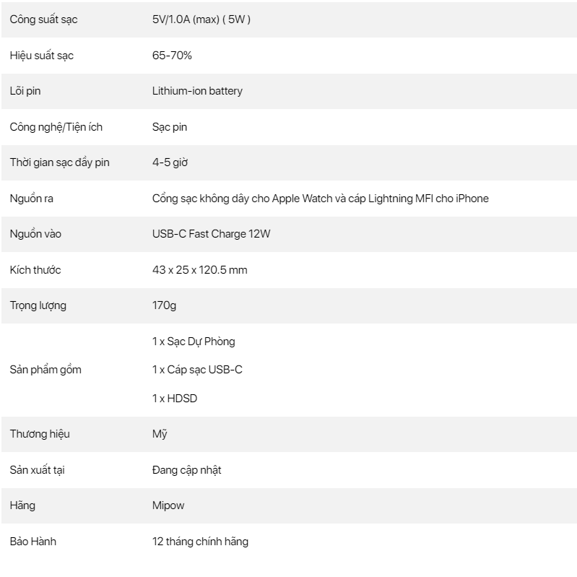Screen dimensions: 577x577
Task: Click the "Công suất sạc" row label
Action: click(43, 19)
